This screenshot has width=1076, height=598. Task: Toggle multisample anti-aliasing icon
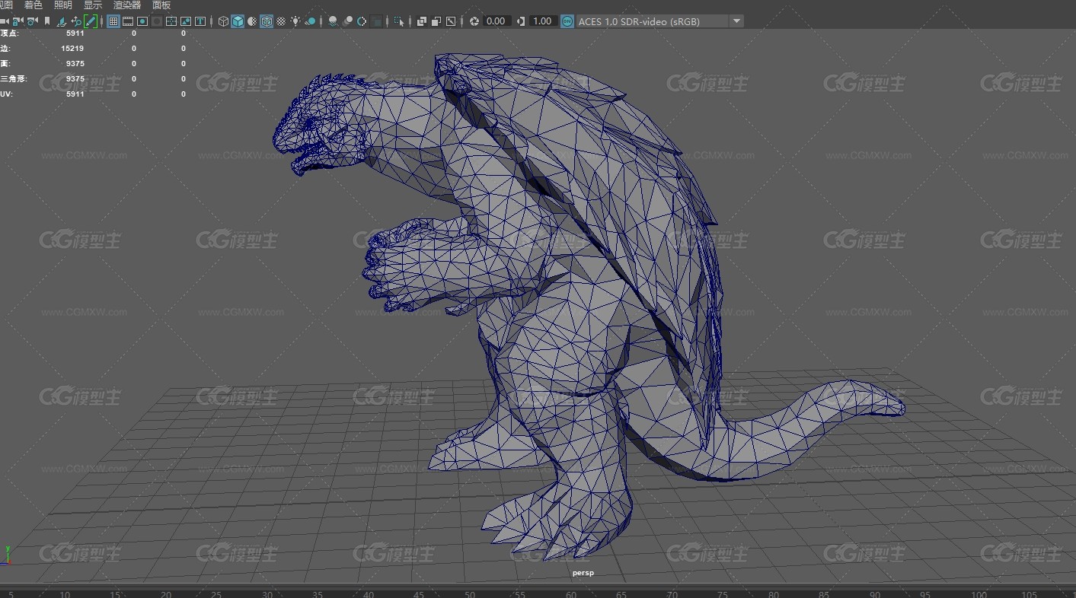[x=361, y=21]
